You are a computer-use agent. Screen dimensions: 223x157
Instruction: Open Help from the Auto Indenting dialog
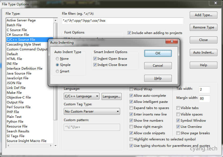[x=158, y=78]
